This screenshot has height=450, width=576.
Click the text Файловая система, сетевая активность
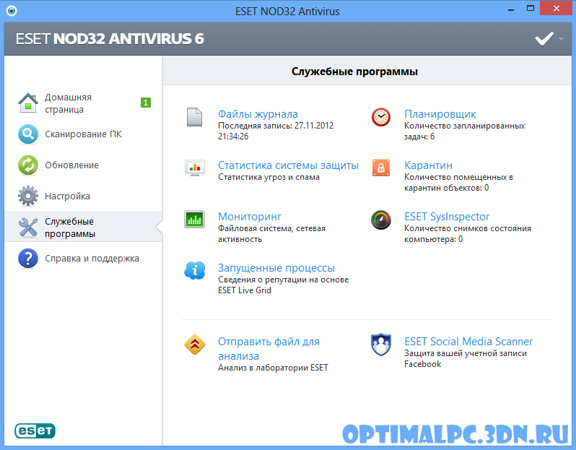click(x=271, y=234)
